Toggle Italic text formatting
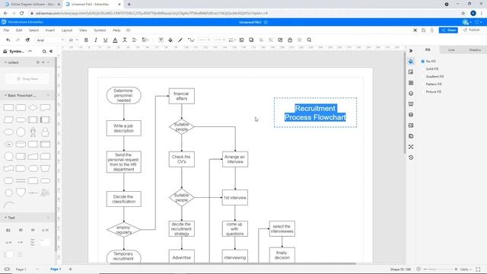Image resolution: width=487 pixels, height=274 pixels. (x=96, y=40)
